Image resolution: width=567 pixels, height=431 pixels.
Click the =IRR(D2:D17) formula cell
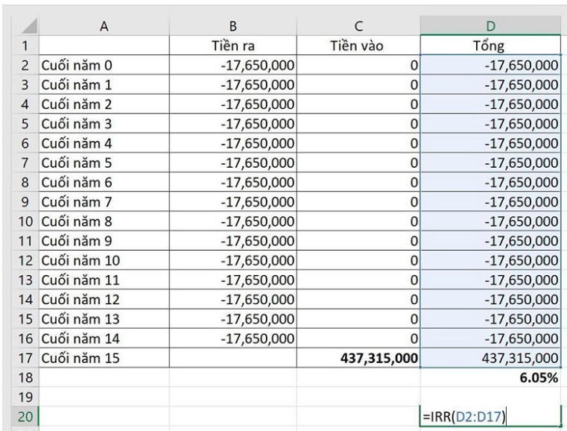click(x=491, y=417)
